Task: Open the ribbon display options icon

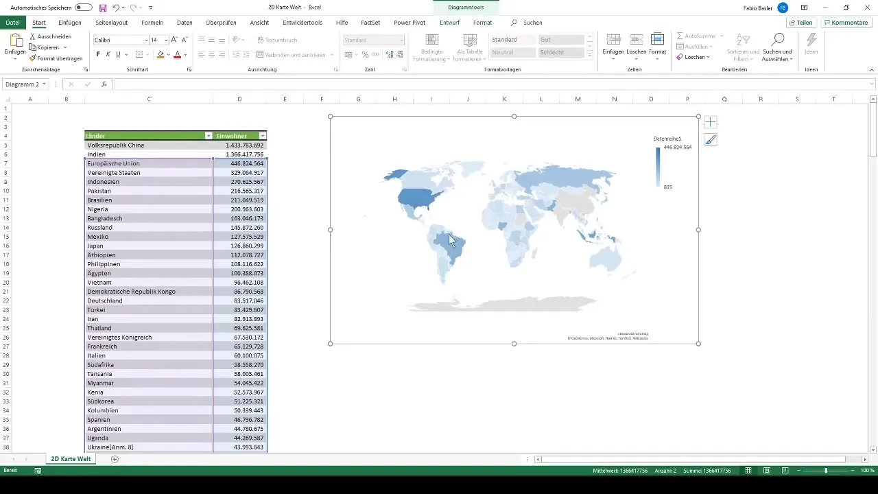Action: click(x=804, y=8)
